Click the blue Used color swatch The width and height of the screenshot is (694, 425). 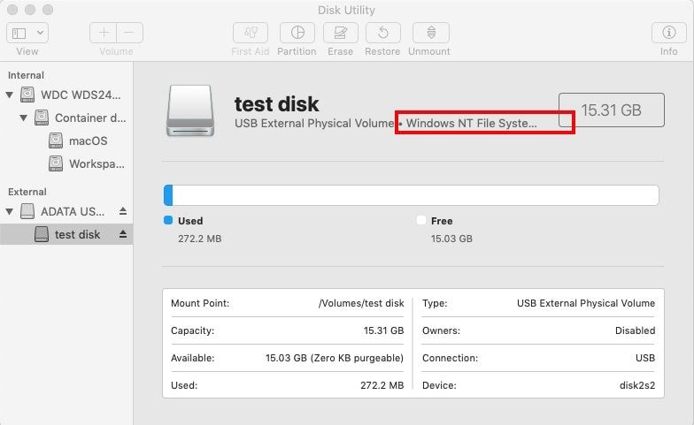click(x=168, y=220)
